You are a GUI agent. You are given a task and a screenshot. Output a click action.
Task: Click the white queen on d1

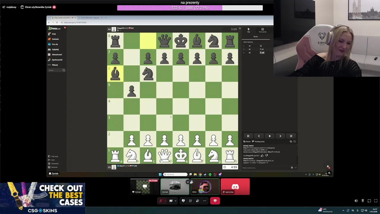point(164,155)
